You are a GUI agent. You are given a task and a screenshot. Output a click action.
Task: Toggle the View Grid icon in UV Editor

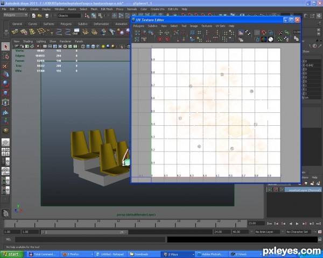[x=257, y=32]
